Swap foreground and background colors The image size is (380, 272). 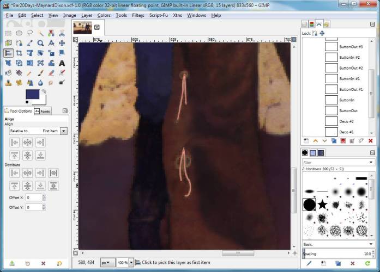pyautogui.click(x=44, y=92)
